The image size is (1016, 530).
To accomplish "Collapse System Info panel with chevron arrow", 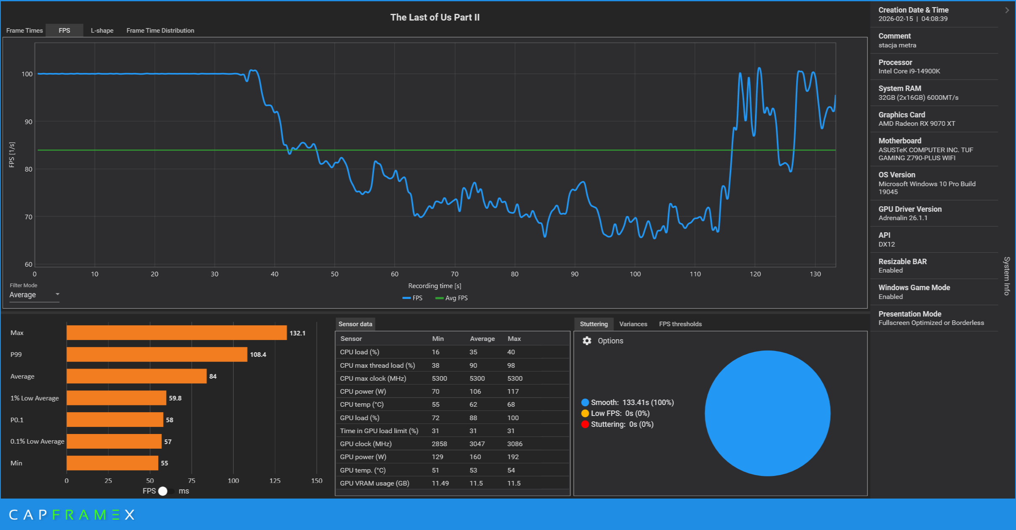I will click(x=1007, y=10).
